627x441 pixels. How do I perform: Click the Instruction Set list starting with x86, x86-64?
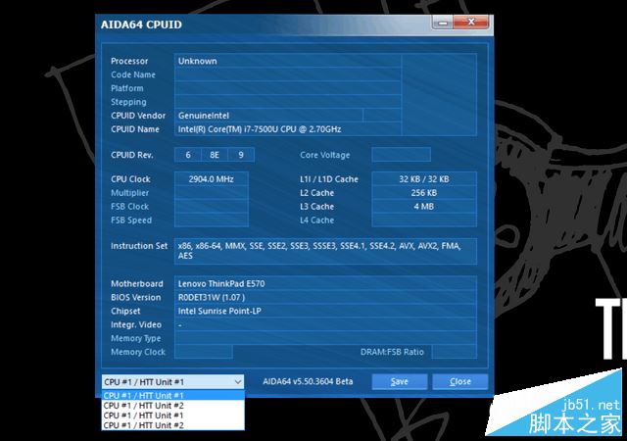(325, 251)
